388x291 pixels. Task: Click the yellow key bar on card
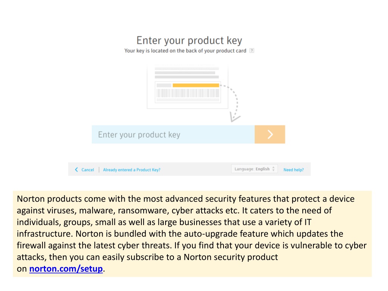196,85
